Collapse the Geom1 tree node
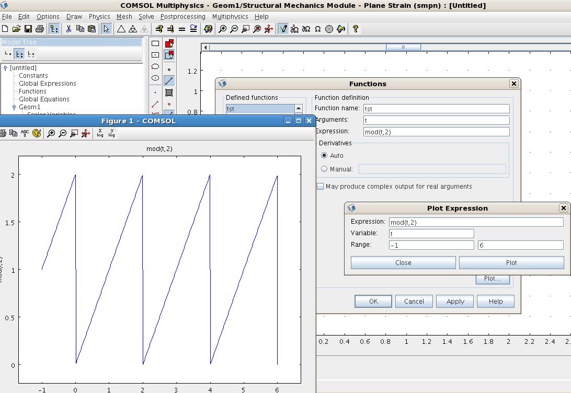The height and width of the screenshot is (393, 571). 14,107
